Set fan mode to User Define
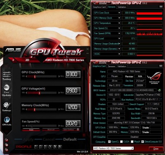 point(68,129)
